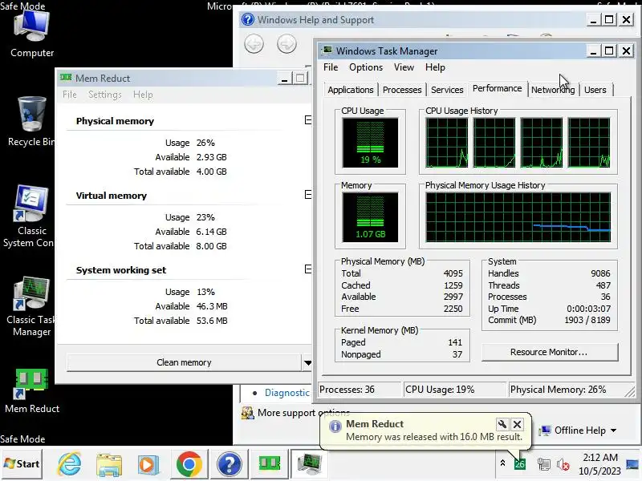Click the Show Desktop button in the tray
The width and height of the screenshot is (642, 481).
pos(633,464)
